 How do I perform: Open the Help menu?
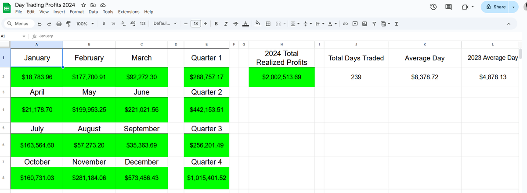149,12
